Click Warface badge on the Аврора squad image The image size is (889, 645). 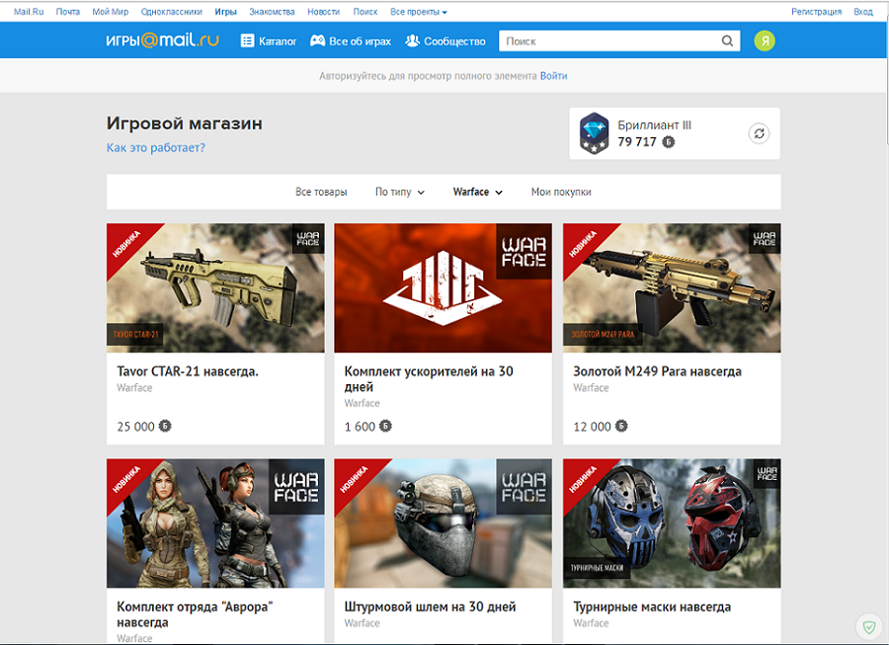(296, 487)
